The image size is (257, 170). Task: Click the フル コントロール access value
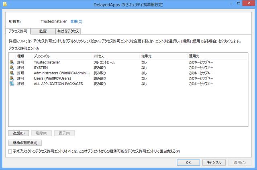[104, 62]
